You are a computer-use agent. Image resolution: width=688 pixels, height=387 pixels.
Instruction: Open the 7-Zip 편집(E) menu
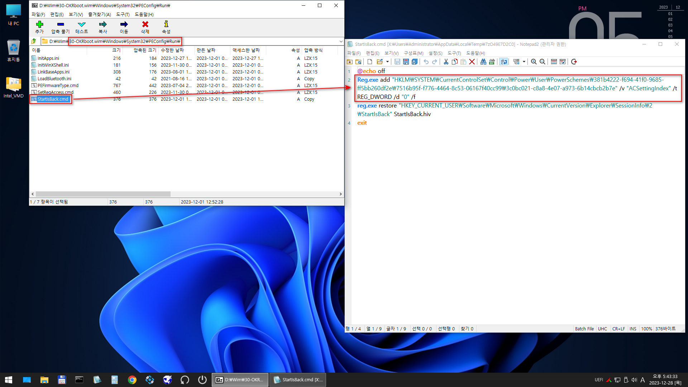coord(57,14)
